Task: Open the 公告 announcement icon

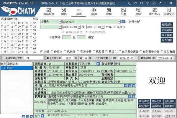Action: (124, 12)
